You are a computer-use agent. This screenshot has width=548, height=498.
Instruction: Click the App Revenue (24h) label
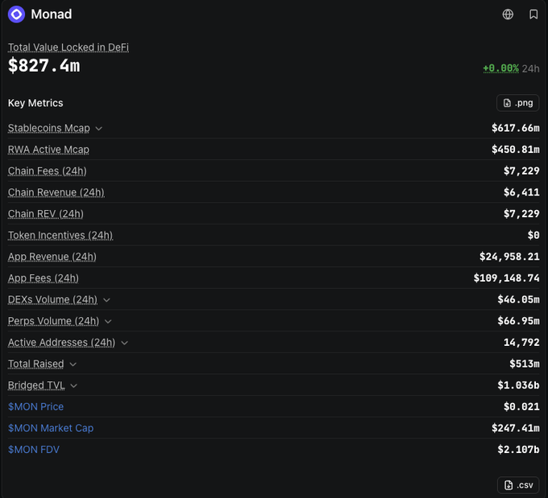pos(52,257)
